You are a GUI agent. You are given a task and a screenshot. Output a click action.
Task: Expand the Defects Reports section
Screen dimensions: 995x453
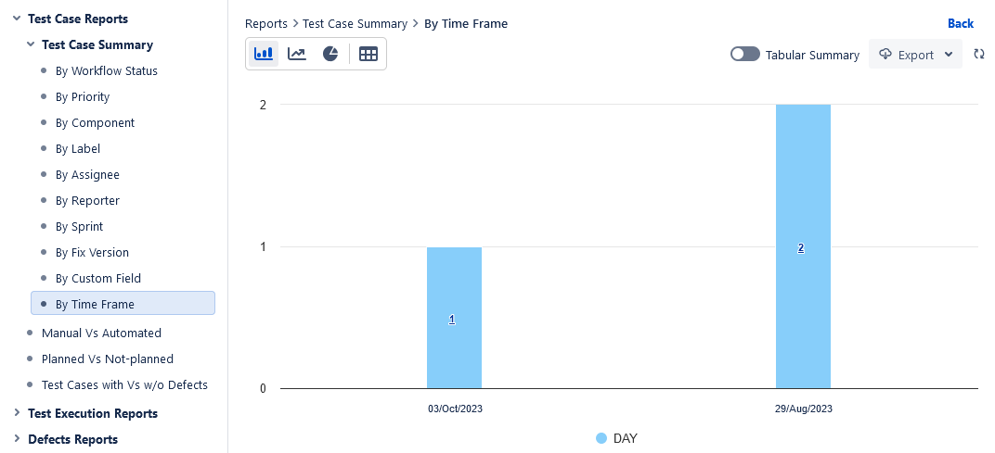click(x=17, y=439)
